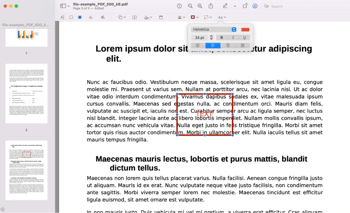
Task: Select the Highlight pen icon
Action: (225, 6)
